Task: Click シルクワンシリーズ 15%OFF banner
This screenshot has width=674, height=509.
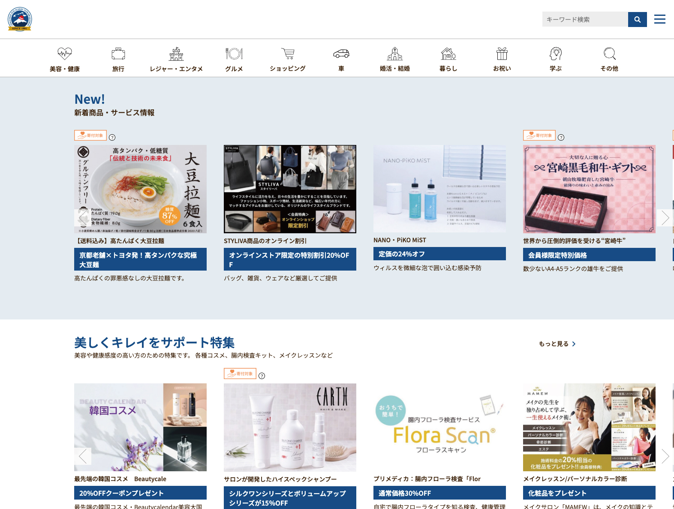Action: pos(290,498)
